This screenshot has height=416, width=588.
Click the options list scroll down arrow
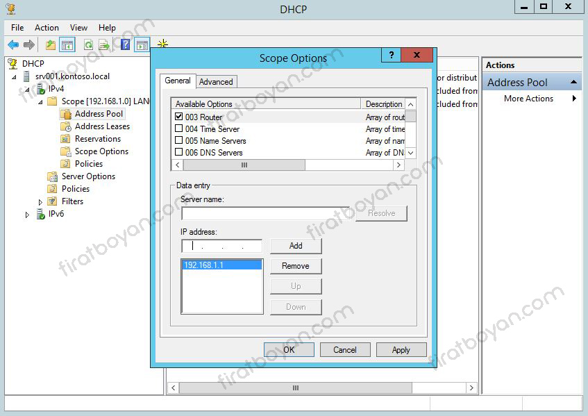(x=410, y=153)
